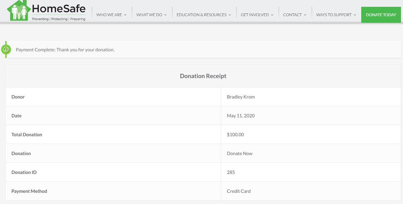Click the Payment Method row label
The height and width of the screenshot is (204, 403).
(x=29, y=191)
